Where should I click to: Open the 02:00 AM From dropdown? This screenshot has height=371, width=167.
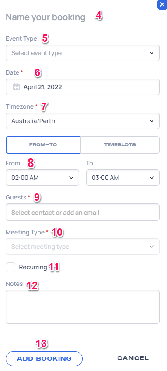[42, 178]
